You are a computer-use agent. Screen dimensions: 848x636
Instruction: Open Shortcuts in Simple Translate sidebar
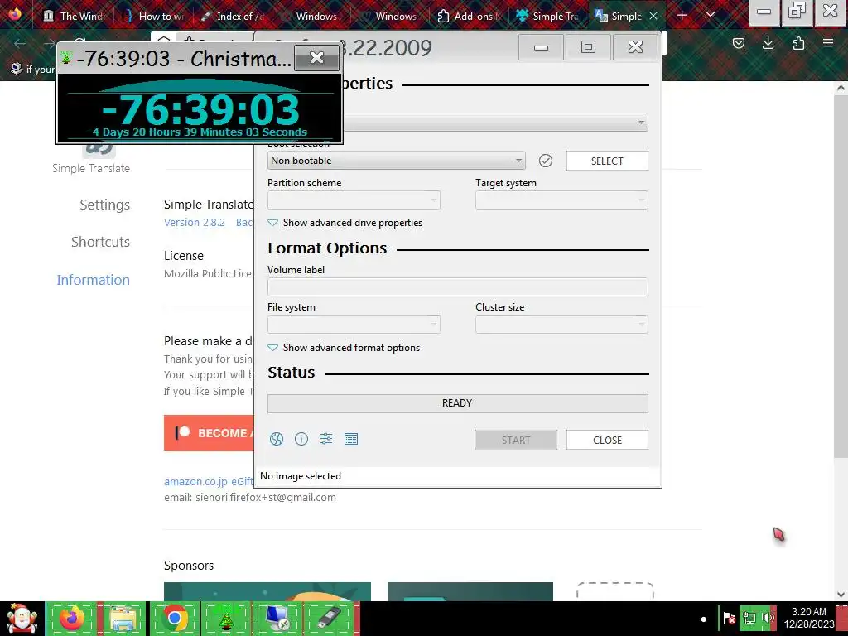tap(100, 242)
